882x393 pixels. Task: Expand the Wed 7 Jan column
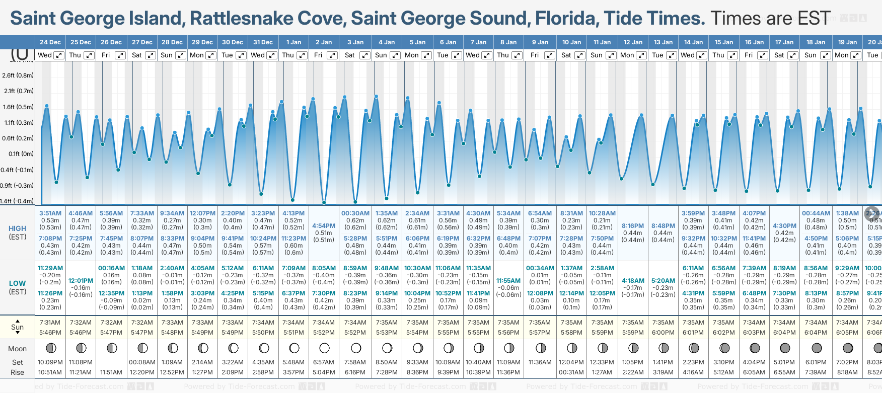(x=487, y=55)
